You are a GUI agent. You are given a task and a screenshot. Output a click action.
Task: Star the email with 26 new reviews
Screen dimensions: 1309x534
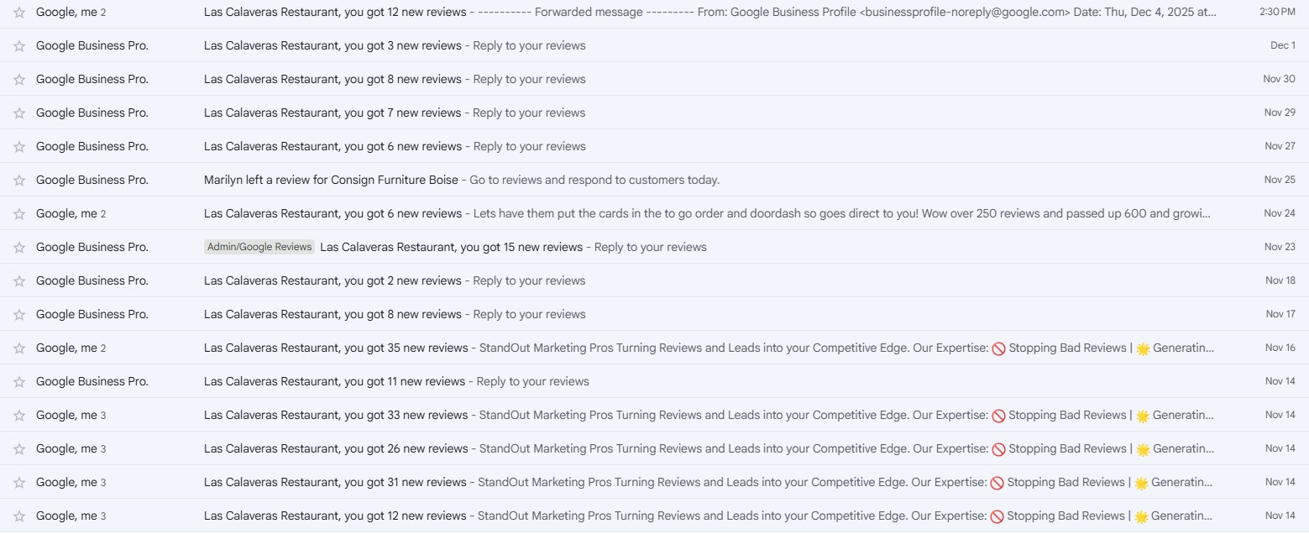(x=19, y=449)
